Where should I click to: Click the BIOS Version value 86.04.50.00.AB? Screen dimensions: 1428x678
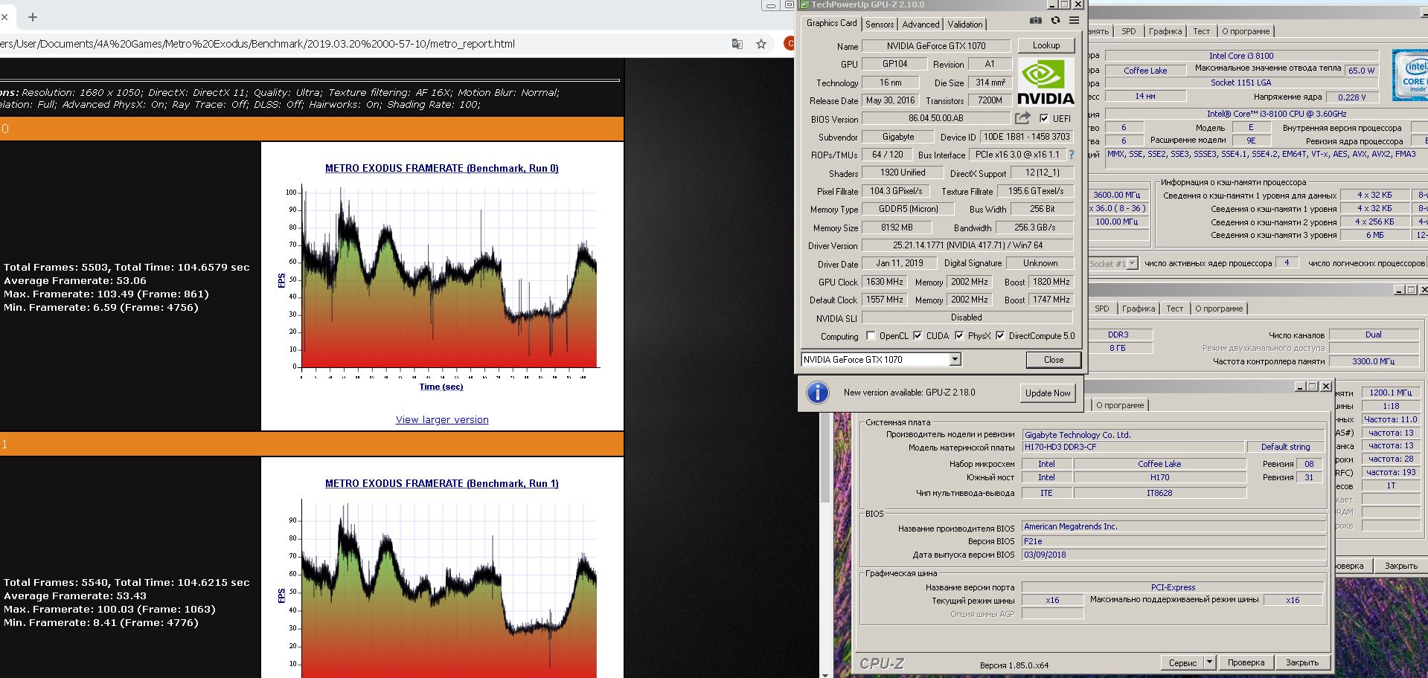tap(935, 118)
